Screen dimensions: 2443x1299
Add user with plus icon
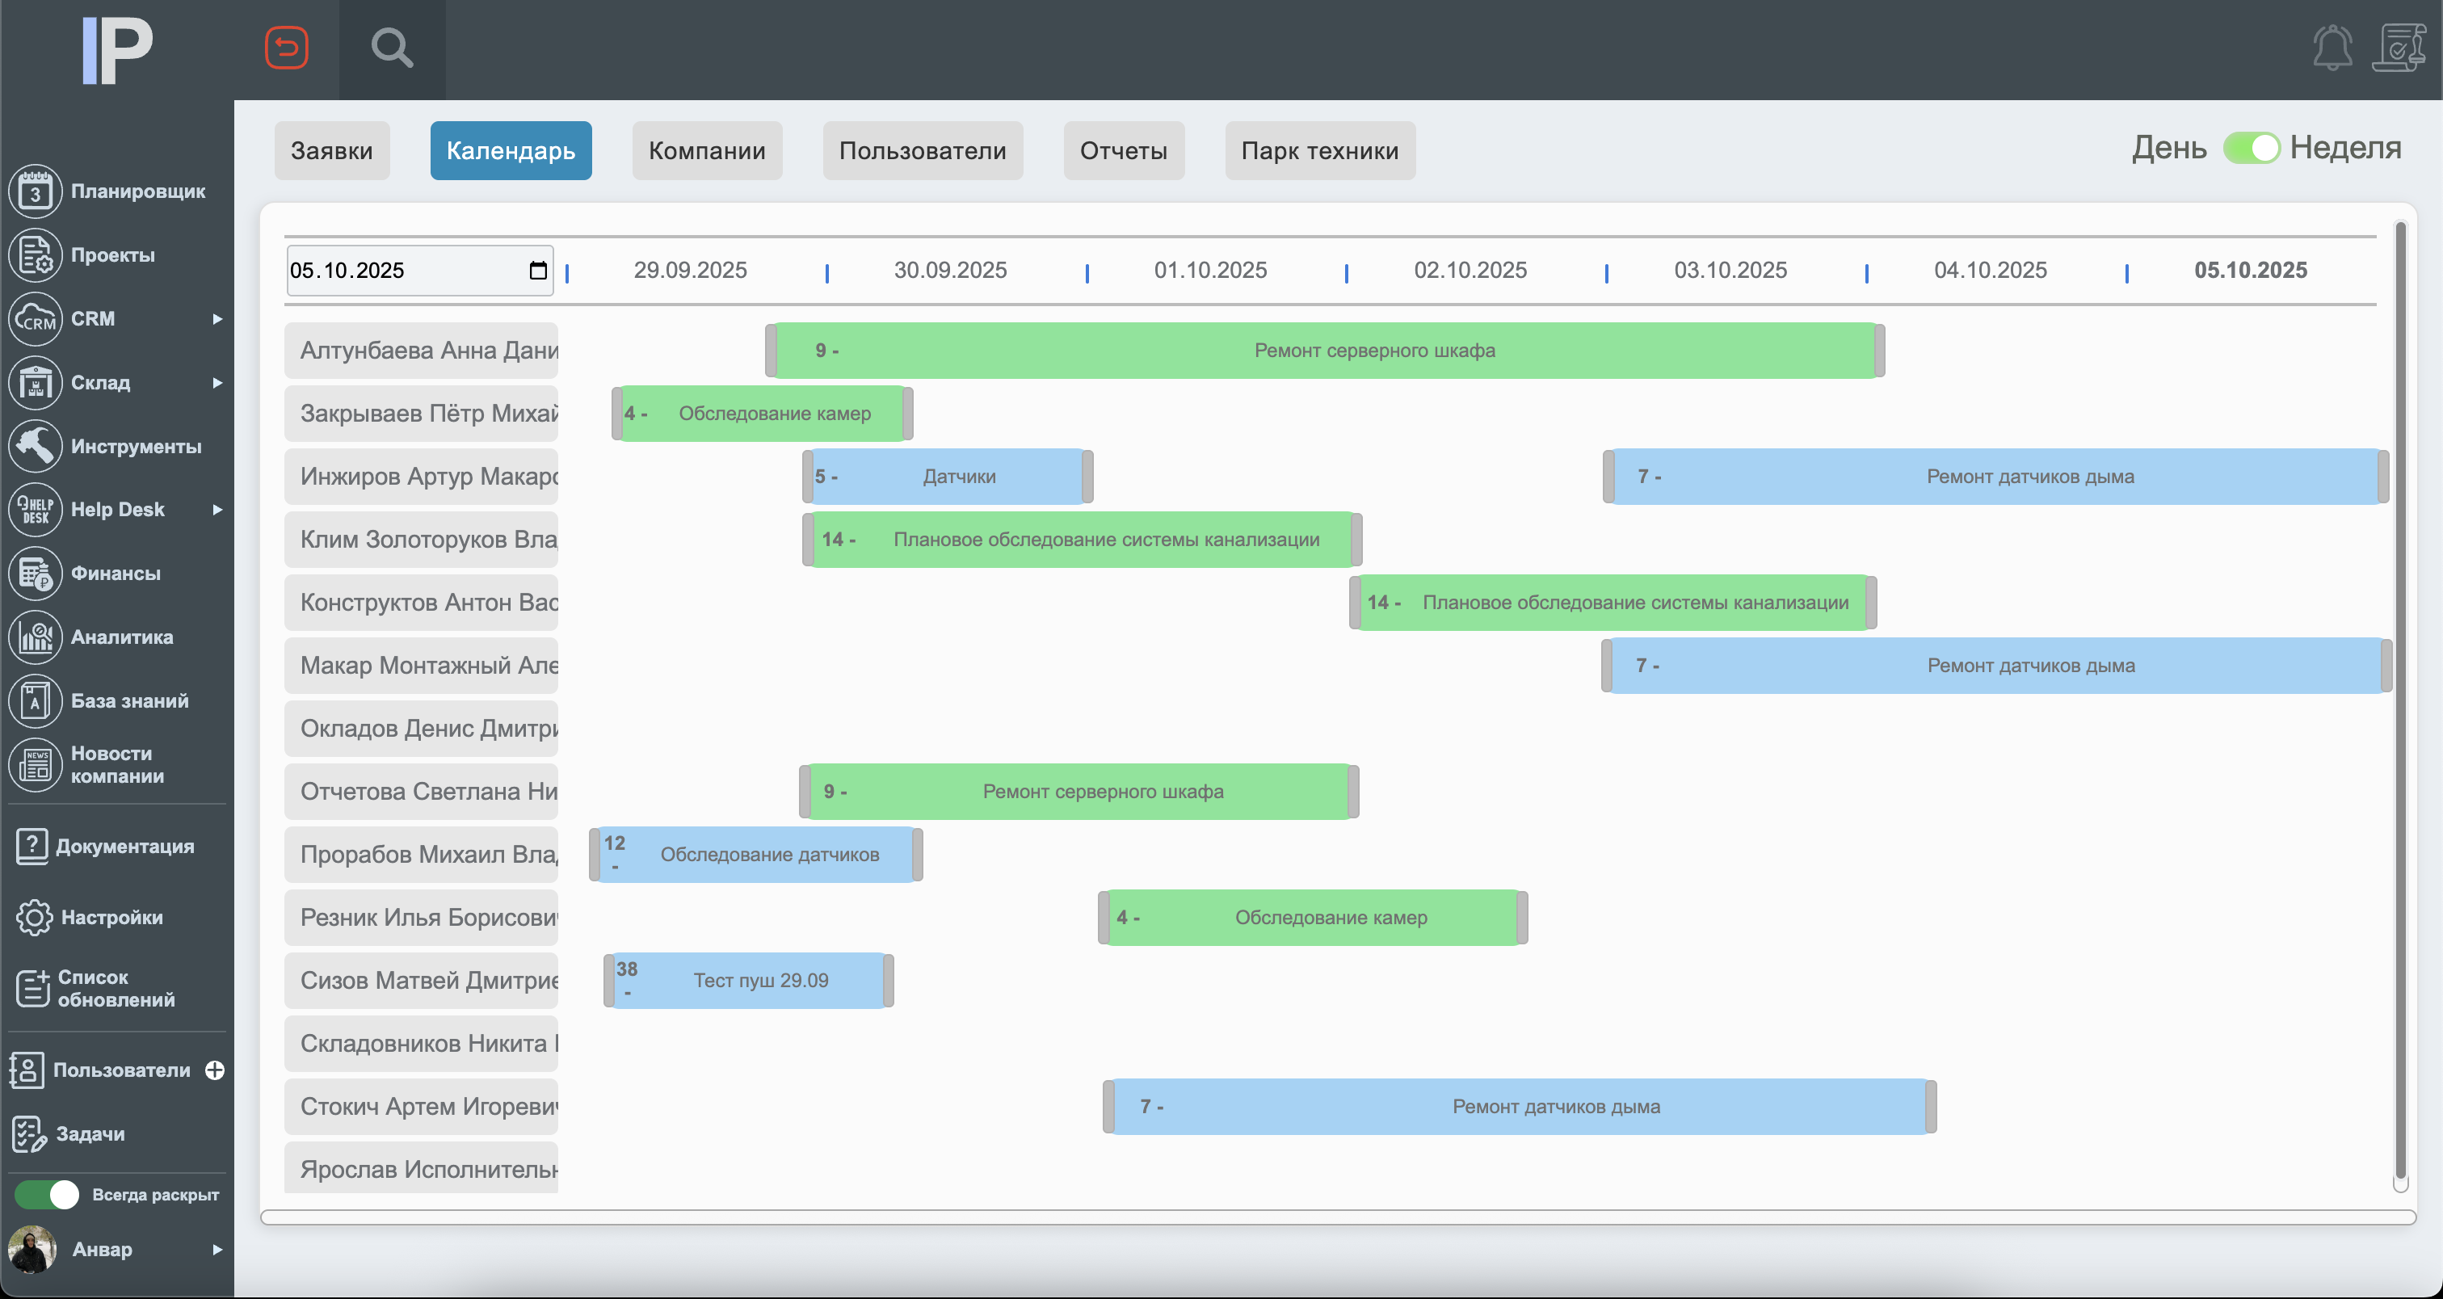pos(215,1070)
